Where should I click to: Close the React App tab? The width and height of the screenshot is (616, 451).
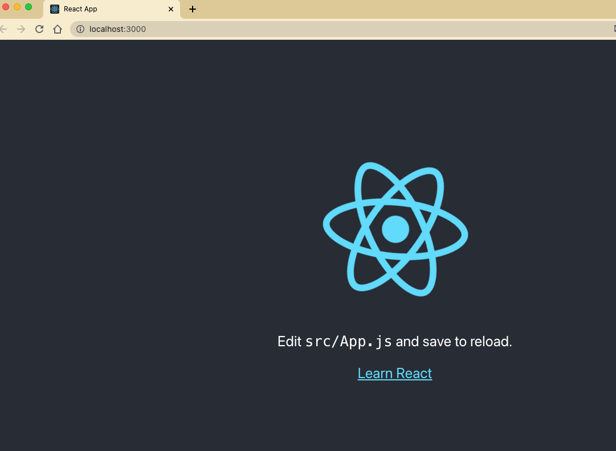171,9
